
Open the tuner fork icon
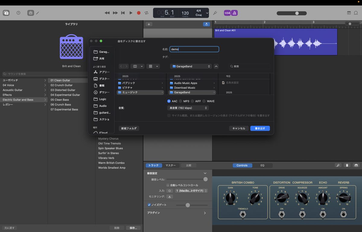pyautogui.click(x=215, y=13)
